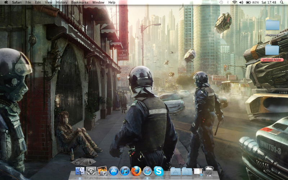Open the History menu
This screenshot has width=288, height=180.
click(62, 3)
